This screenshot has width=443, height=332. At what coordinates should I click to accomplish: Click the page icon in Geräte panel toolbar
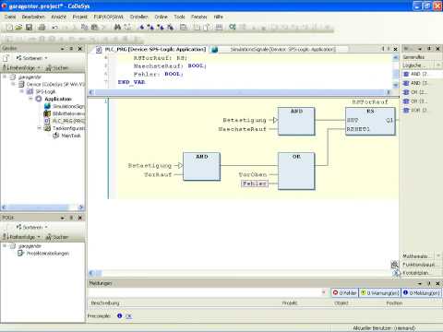click(6, 58)
